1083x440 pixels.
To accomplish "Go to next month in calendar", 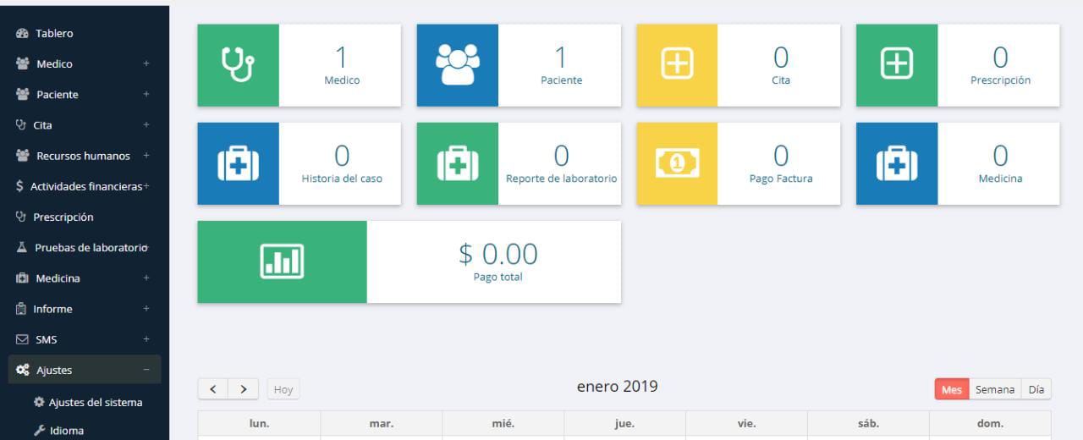I will point(244,389).
